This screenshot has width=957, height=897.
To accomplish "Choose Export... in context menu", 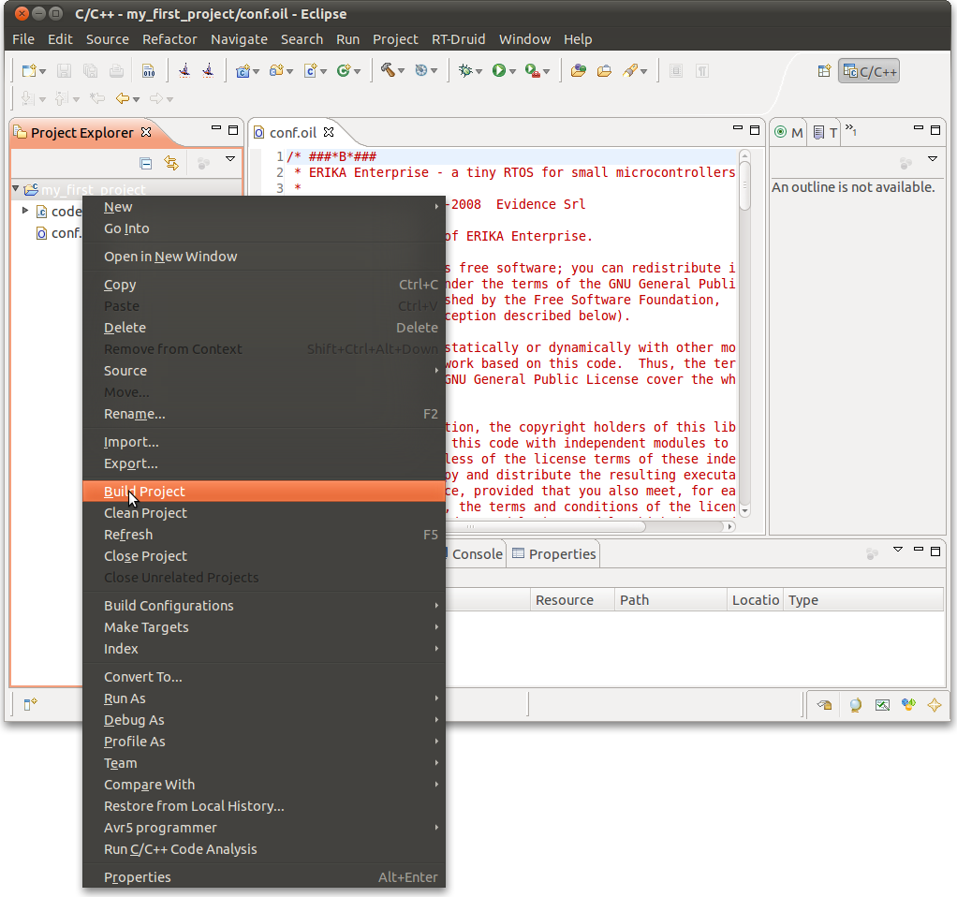I will 264,463.
